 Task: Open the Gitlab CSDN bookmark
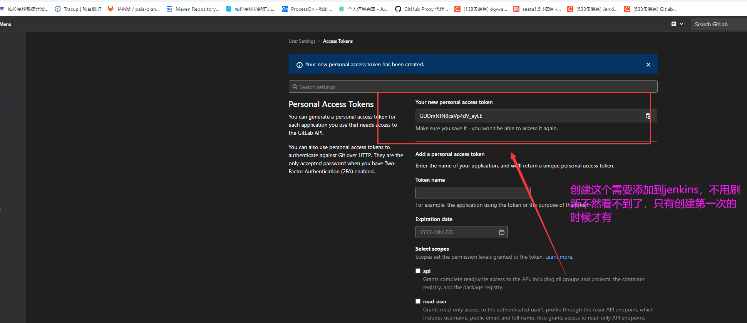coord(650,9)
